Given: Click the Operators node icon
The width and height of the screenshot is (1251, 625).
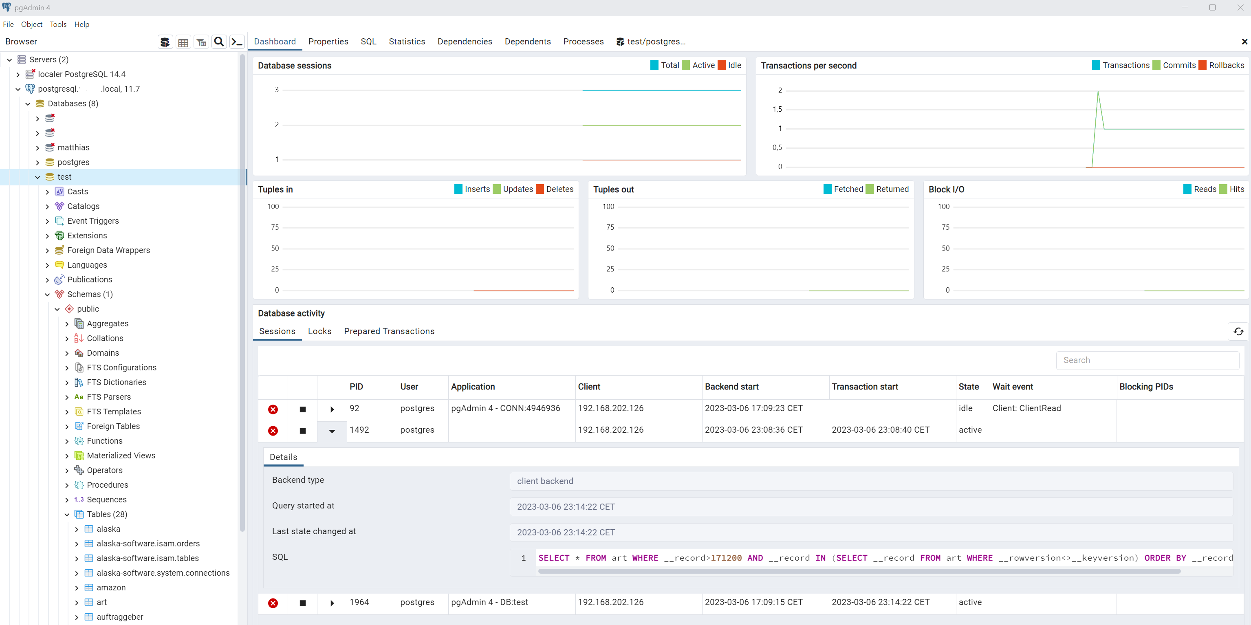Looking at the screenshot, I should coord(79,470).
